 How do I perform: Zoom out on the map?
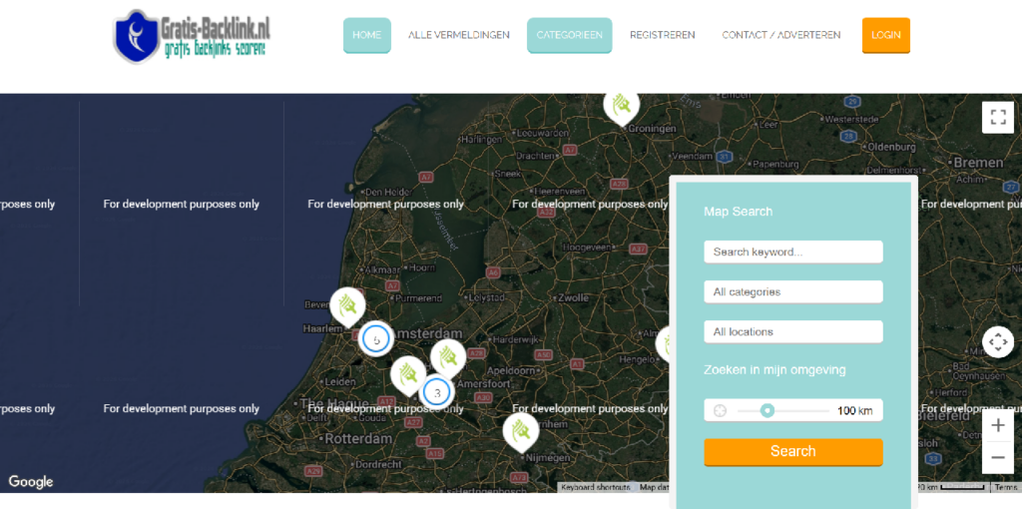[x=997, y=458]
